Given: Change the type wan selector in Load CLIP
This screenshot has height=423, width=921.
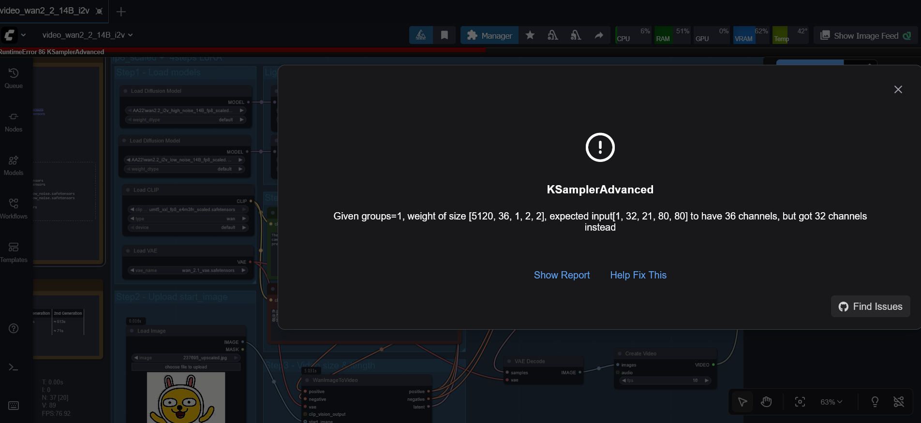Looking at the screenshot, I should [189, 219].
